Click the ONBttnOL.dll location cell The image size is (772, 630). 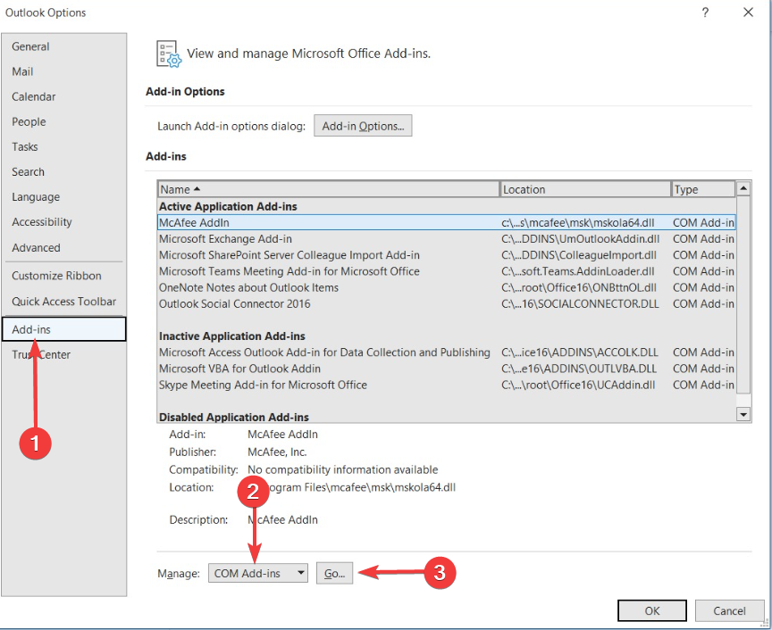pos(579,287)
